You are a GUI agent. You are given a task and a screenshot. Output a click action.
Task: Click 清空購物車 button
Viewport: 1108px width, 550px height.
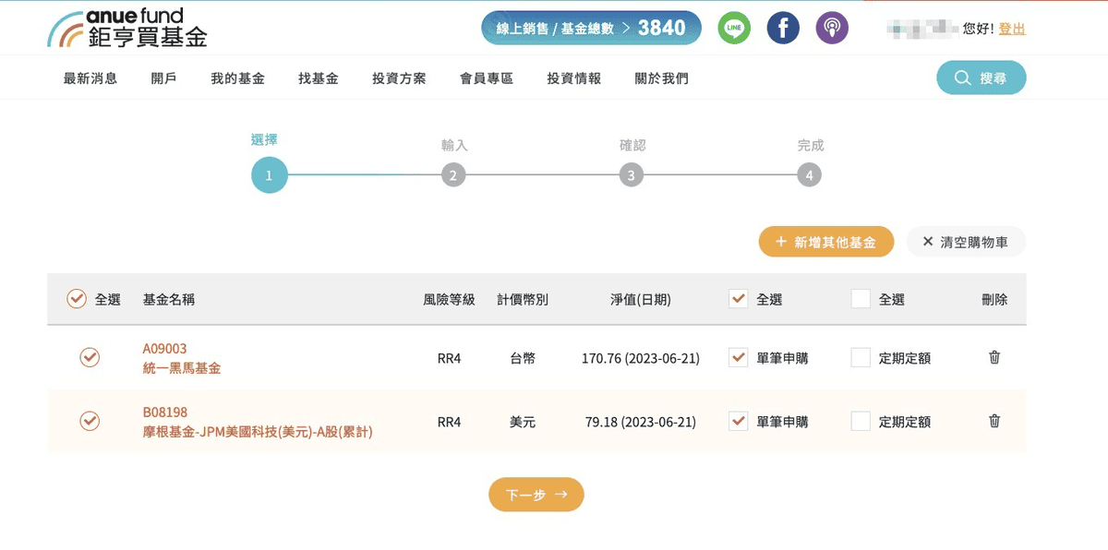pyautogui.click(x=966, y=242)
